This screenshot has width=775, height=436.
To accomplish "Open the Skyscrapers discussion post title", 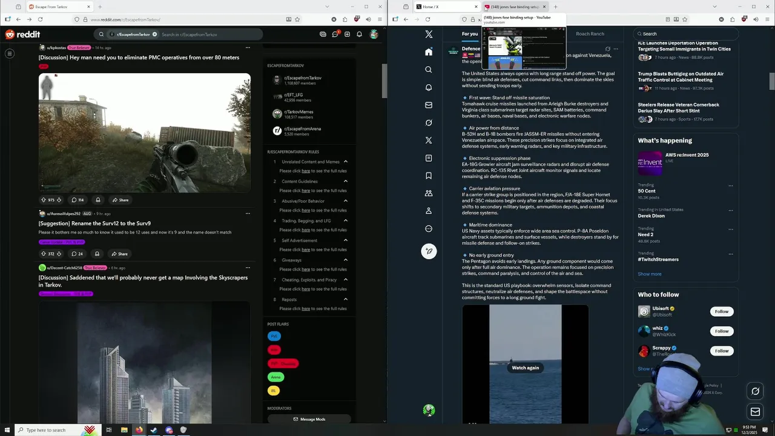I will (x=143, y=281).
